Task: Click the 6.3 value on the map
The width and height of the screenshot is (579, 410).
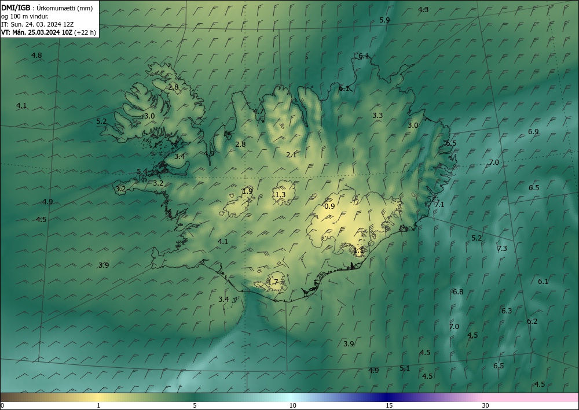Action: tap(507, 311)
